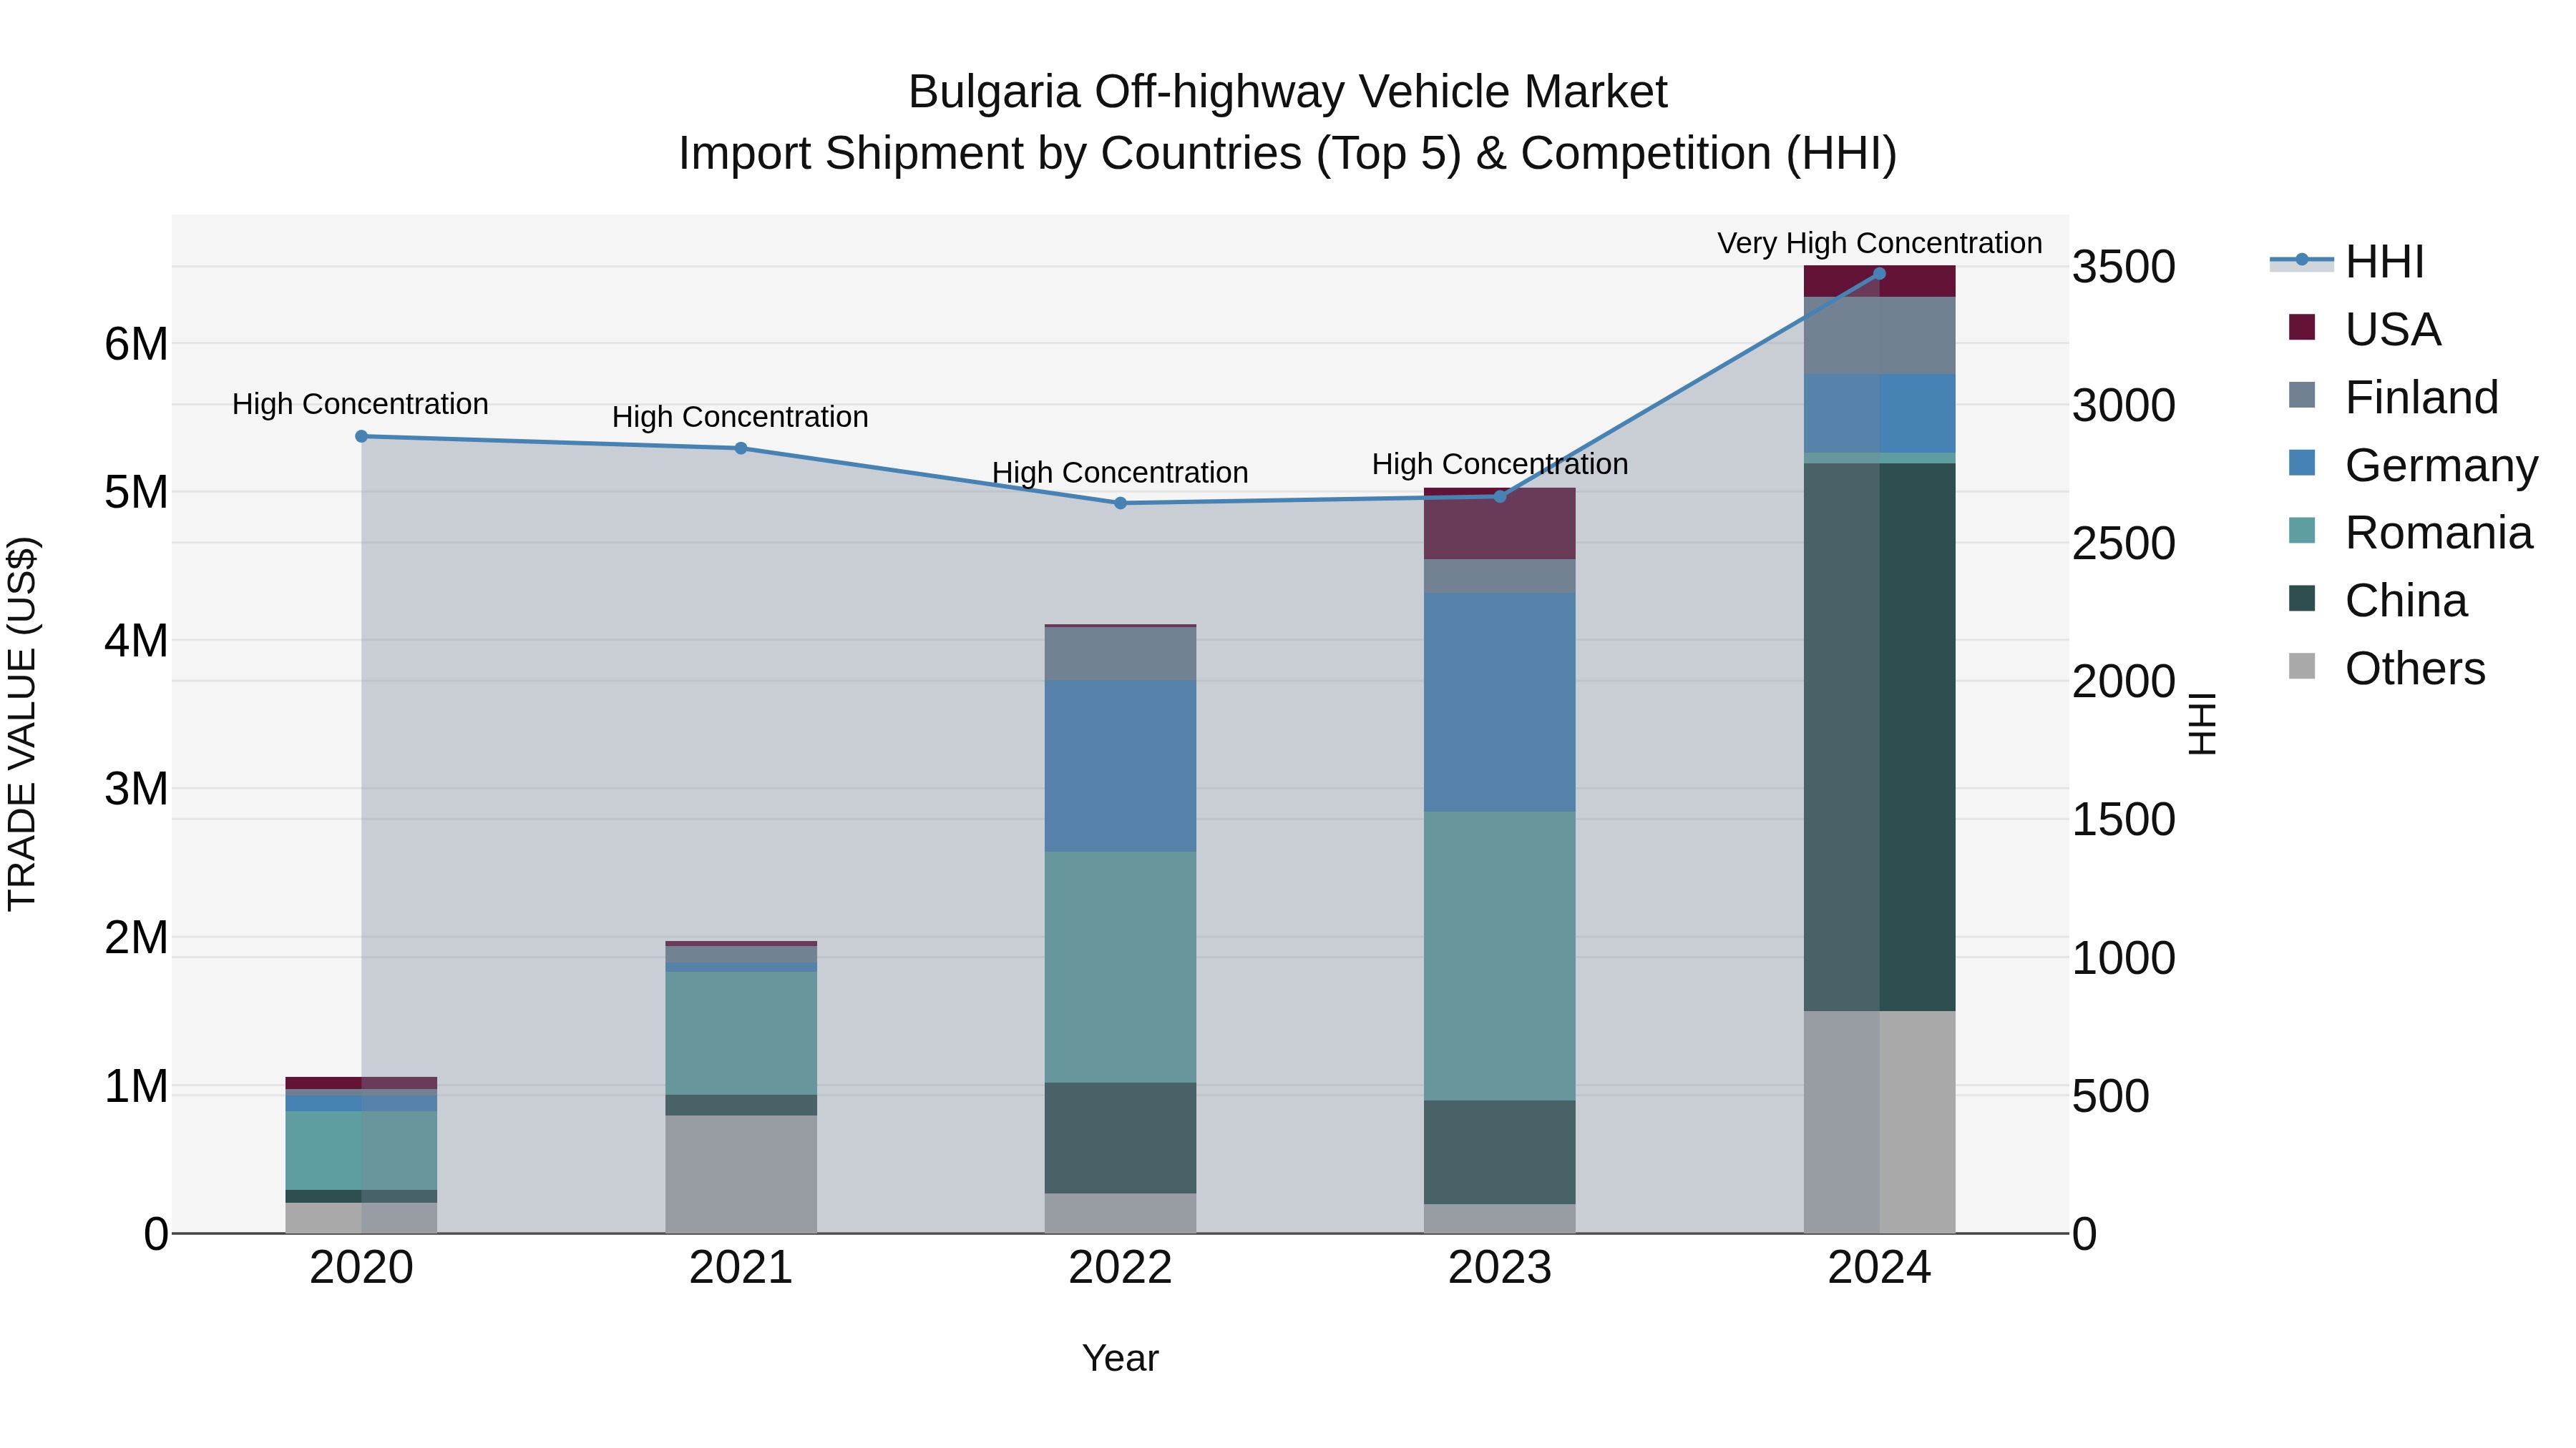
Task: Click the Others segment of 2020 bar
Action: click(x=362, y=1218)
